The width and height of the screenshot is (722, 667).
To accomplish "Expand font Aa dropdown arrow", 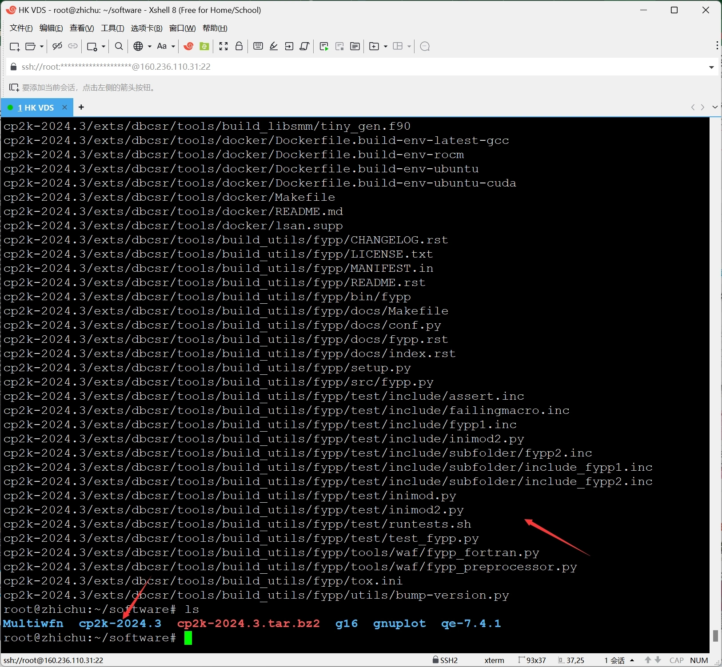I will [x=173, y=46].
